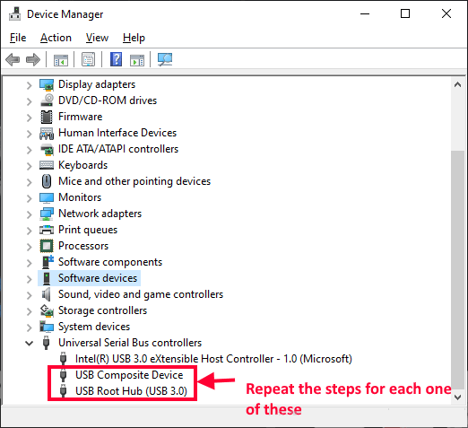Select the Software components label
468x428 pixels.
tap(110, 262)
